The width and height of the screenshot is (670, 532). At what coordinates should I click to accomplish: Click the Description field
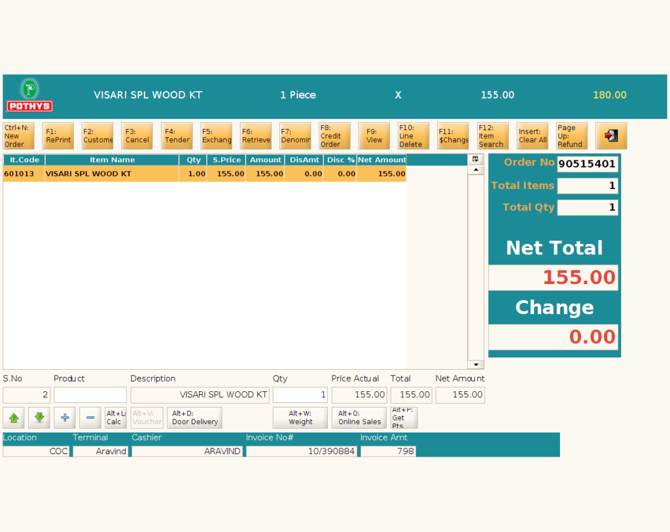[x=200, y=395]
